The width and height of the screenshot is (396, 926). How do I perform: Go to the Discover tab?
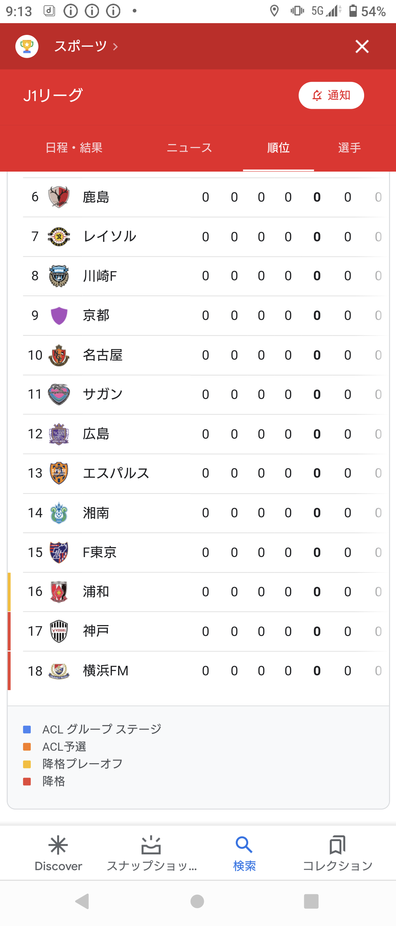click(58, 853)
